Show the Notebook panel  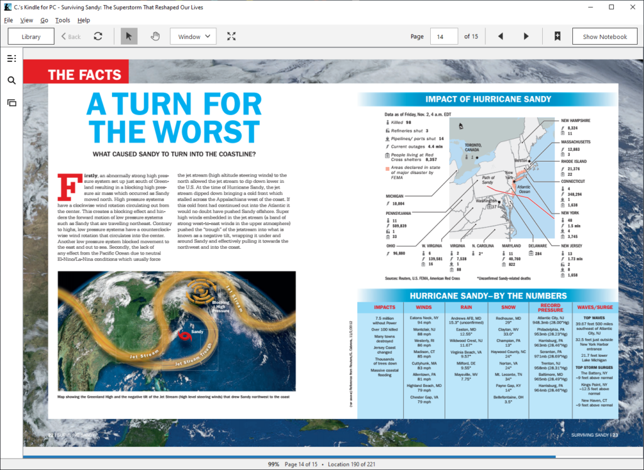click(x=604, y=36)
